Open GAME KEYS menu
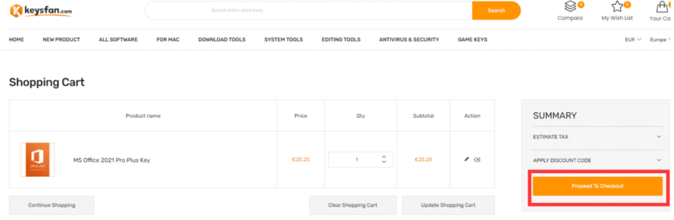 click(472, 40)
